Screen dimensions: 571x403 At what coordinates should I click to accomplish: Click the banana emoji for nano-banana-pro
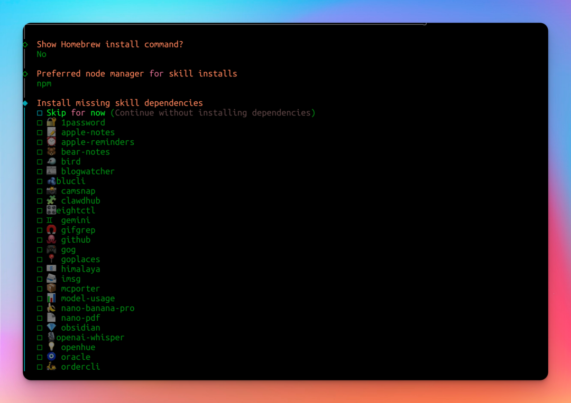(51, 308)
